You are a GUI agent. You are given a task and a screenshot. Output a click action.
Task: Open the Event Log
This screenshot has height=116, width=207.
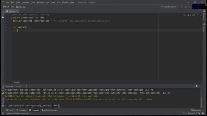[196, 110]
